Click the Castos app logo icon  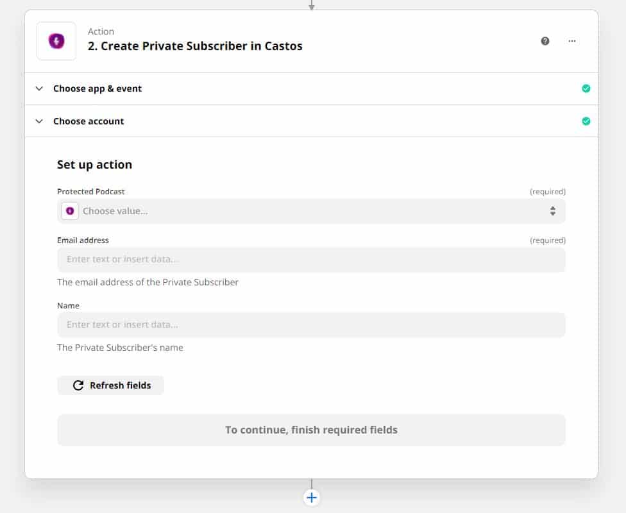56,41
